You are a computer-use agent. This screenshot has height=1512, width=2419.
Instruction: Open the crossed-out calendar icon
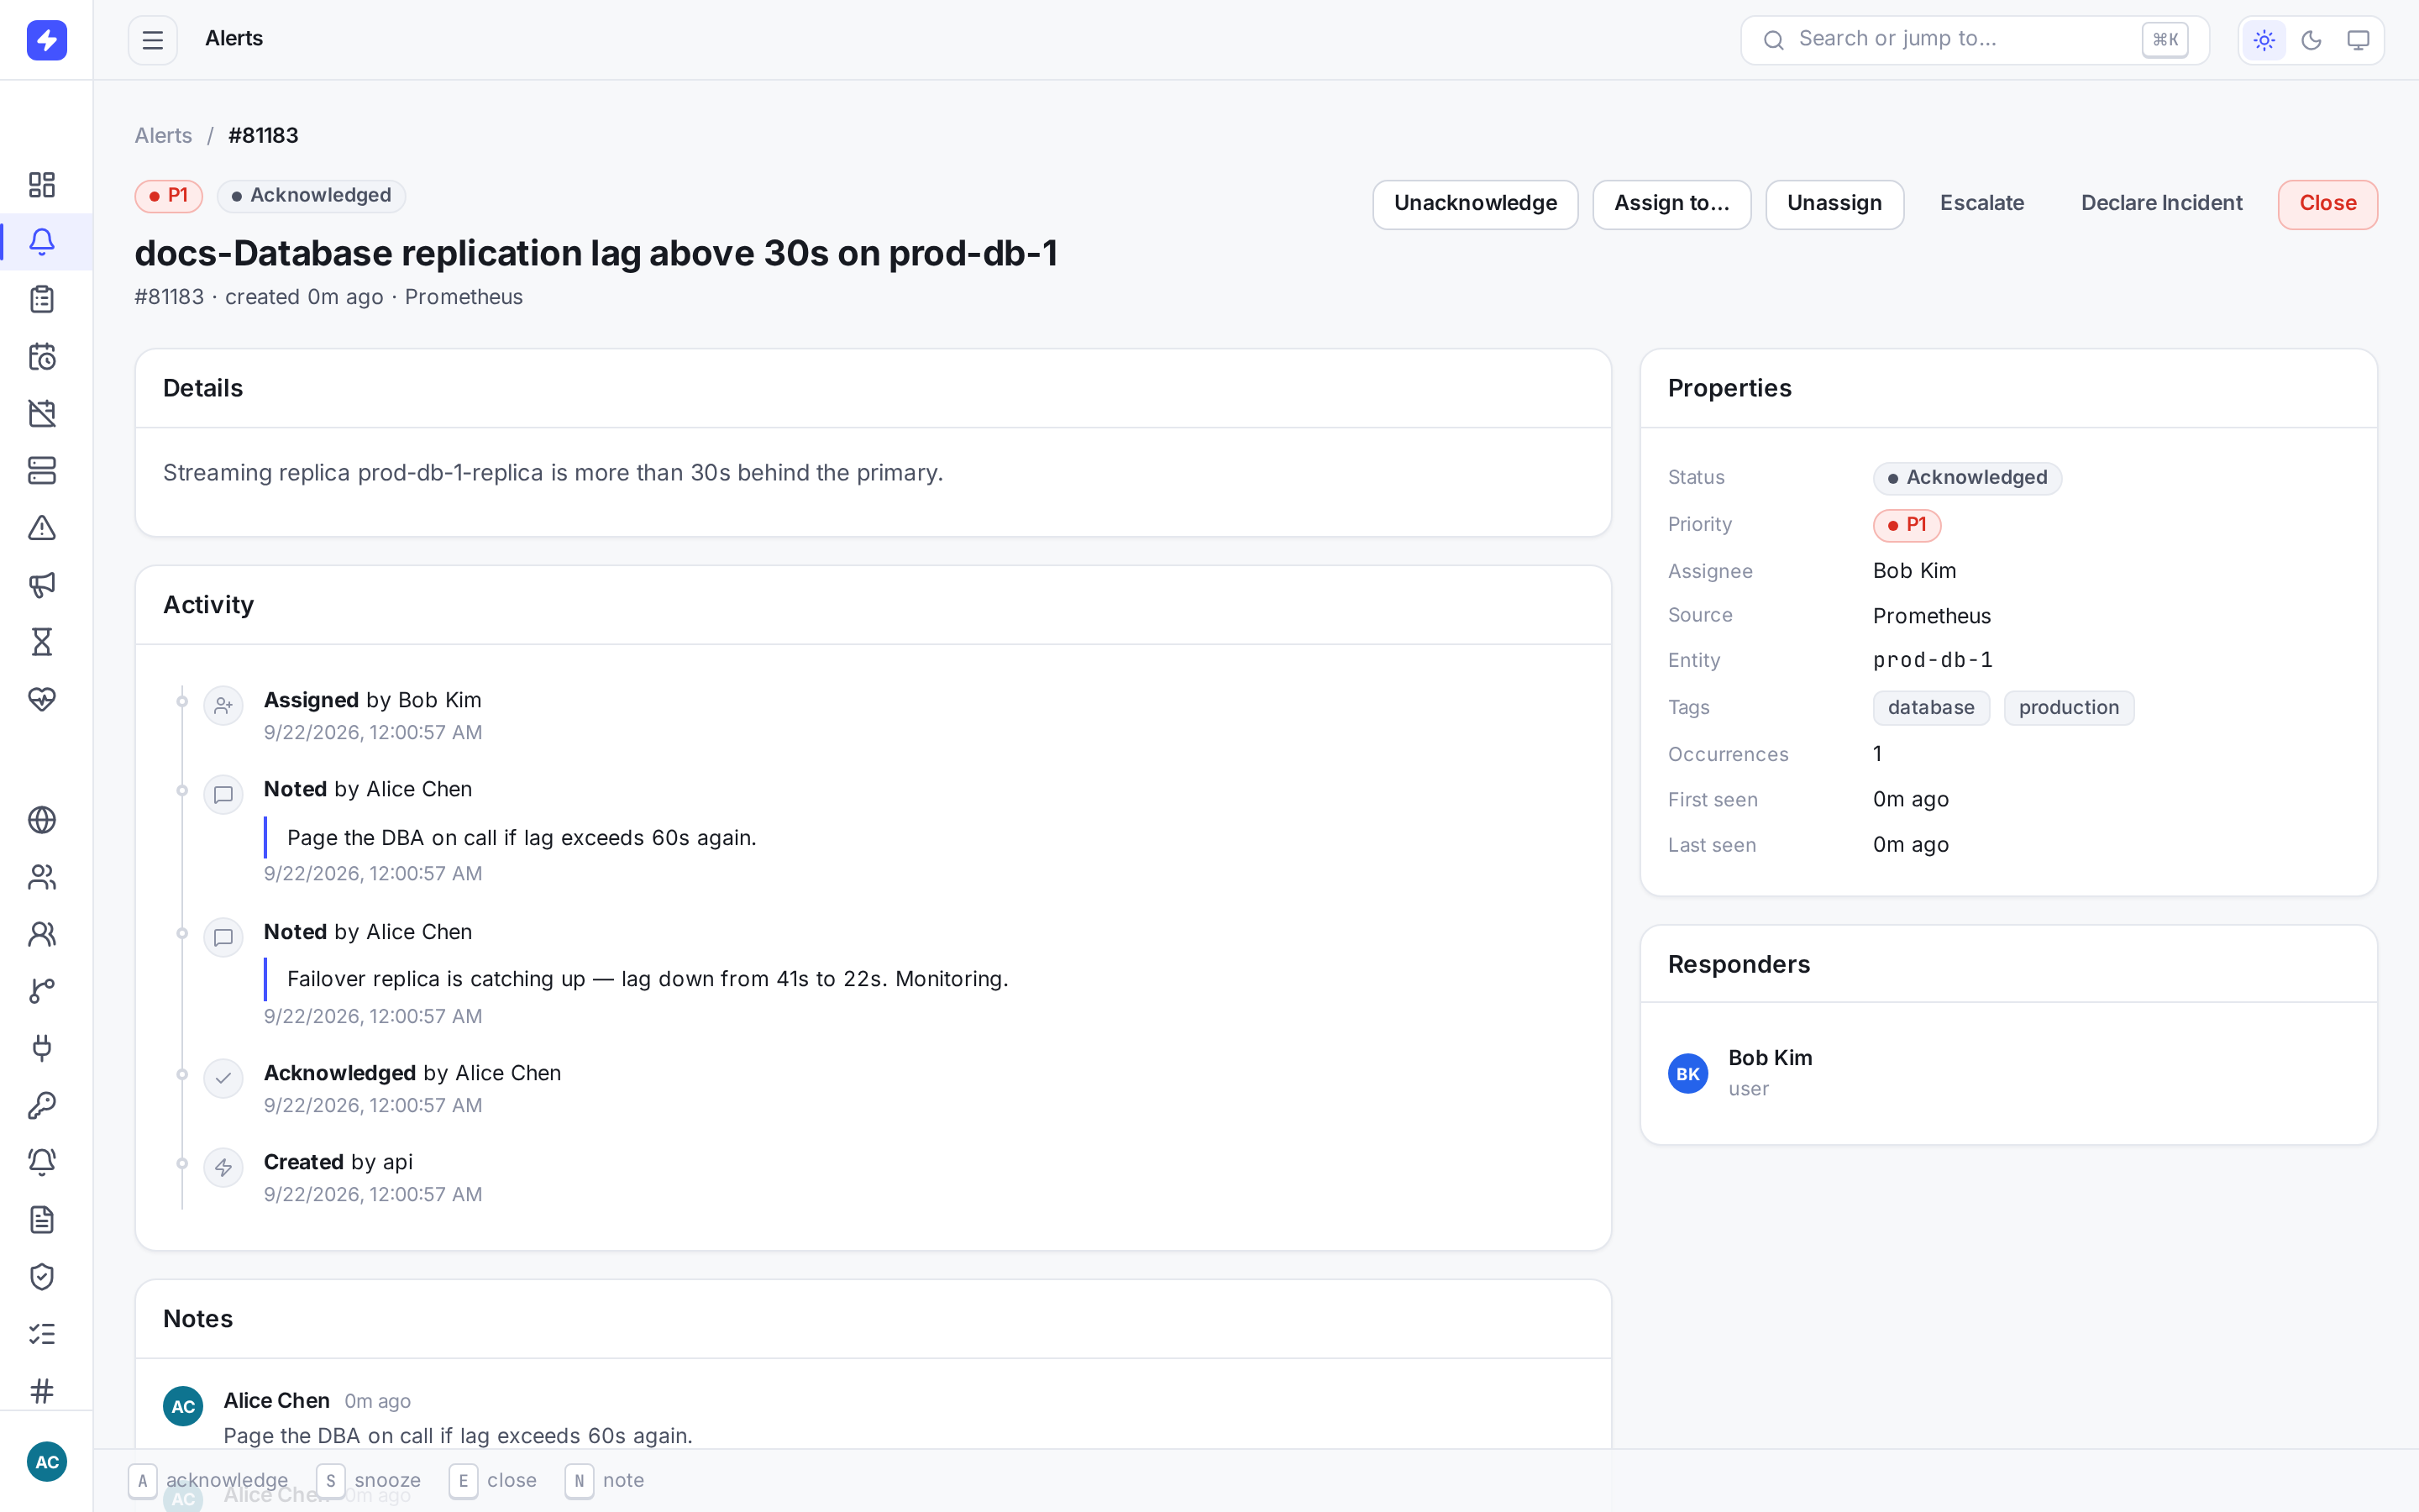(42, 413)
